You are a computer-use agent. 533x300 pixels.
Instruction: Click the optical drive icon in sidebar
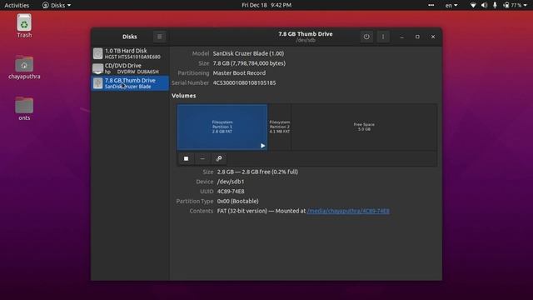click(x=98, y=68)
